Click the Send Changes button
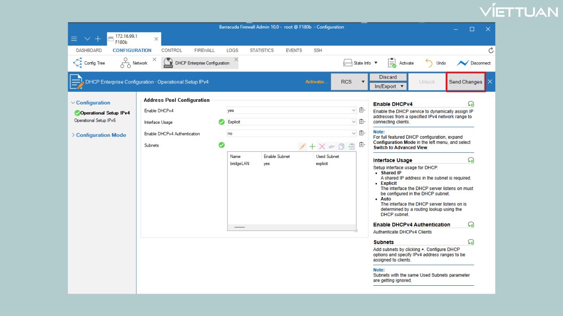This screenshot has width=563, height=316. coord(465,82)
